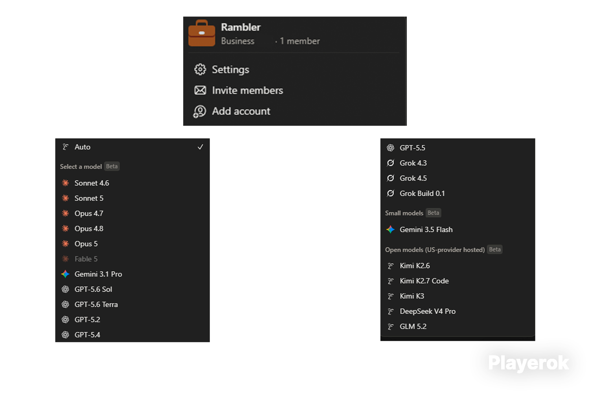This screenshot has height=393, width=590.
Task: Click the Invite members envelope icon
Action: tap(200, 90)
